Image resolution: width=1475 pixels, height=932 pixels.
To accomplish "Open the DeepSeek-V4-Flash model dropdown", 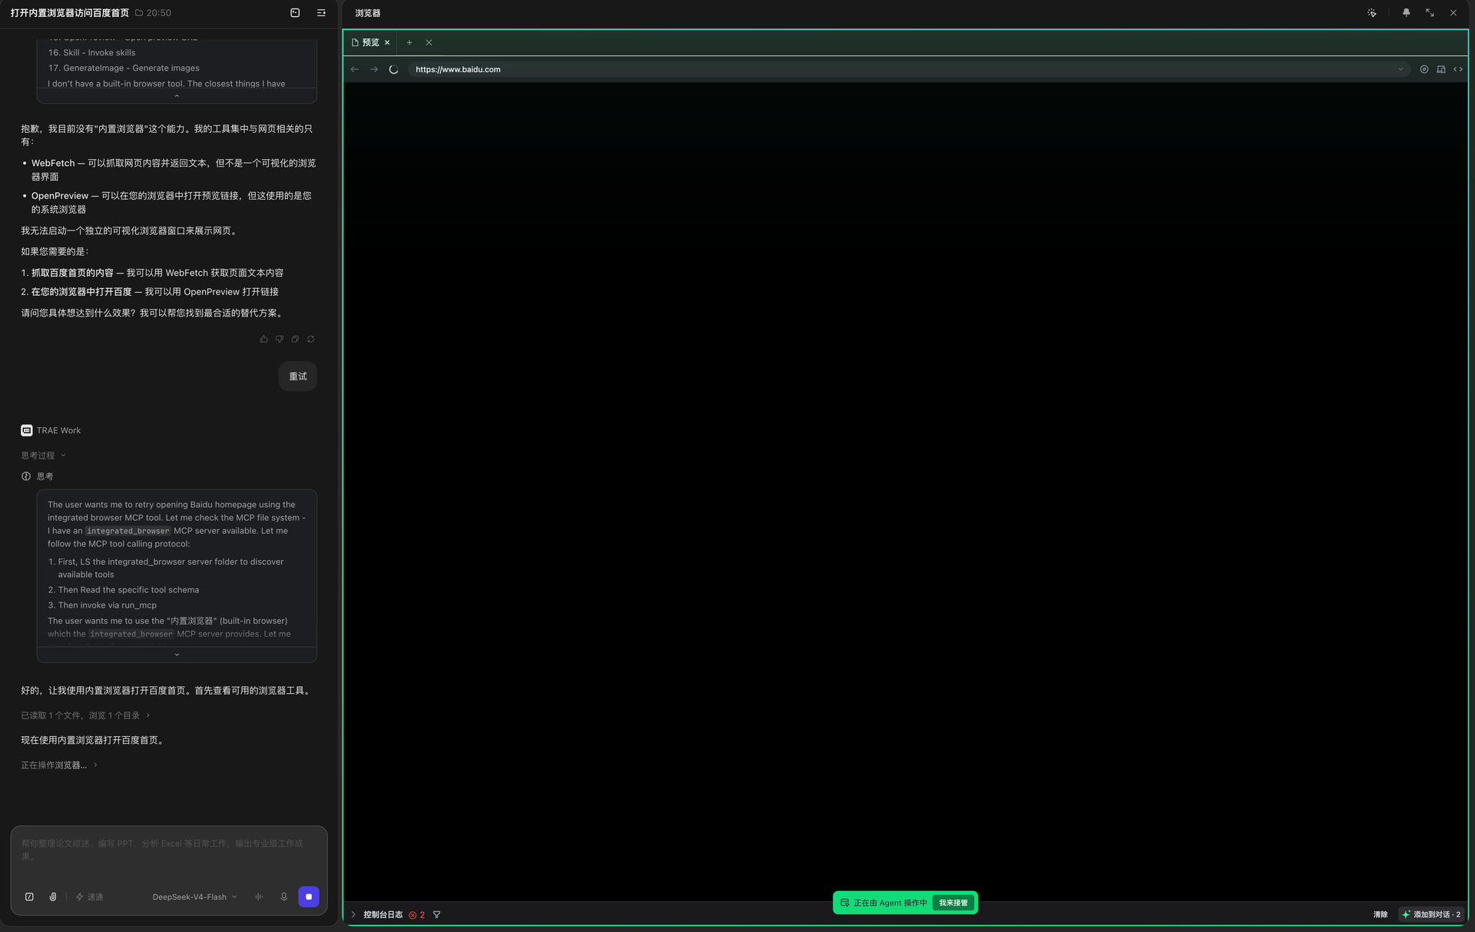I will click(x=194, y=897).
